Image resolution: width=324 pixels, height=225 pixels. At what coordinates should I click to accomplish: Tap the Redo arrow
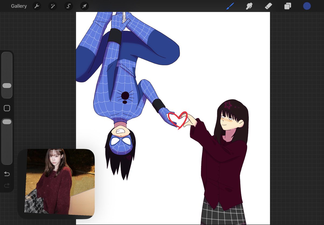(x=7, y=185)
